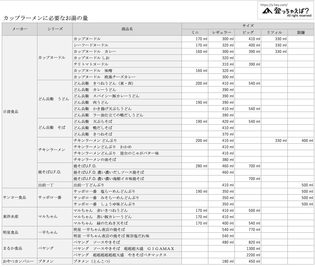Select product マルちゃん 黒い豚カレーうどん
315x267 pixels.
[127, 217]
